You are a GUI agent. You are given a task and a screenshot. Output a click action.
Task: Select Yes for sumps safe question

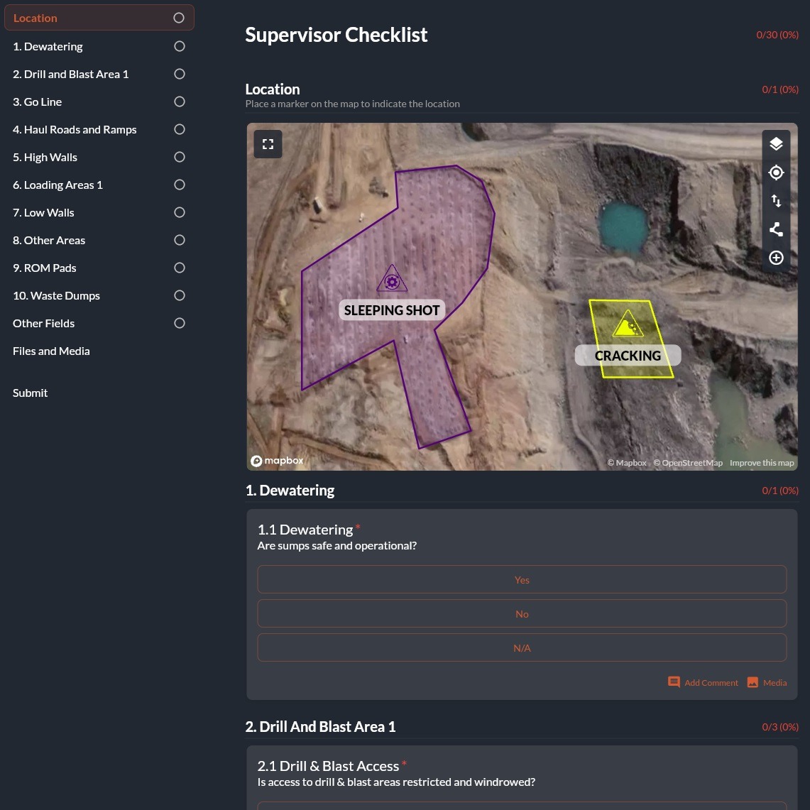click(x=522, y=580)
